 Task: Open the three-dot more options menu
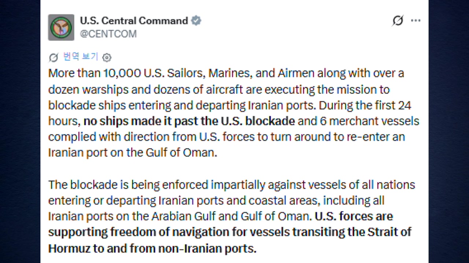[x=416, y=21]
